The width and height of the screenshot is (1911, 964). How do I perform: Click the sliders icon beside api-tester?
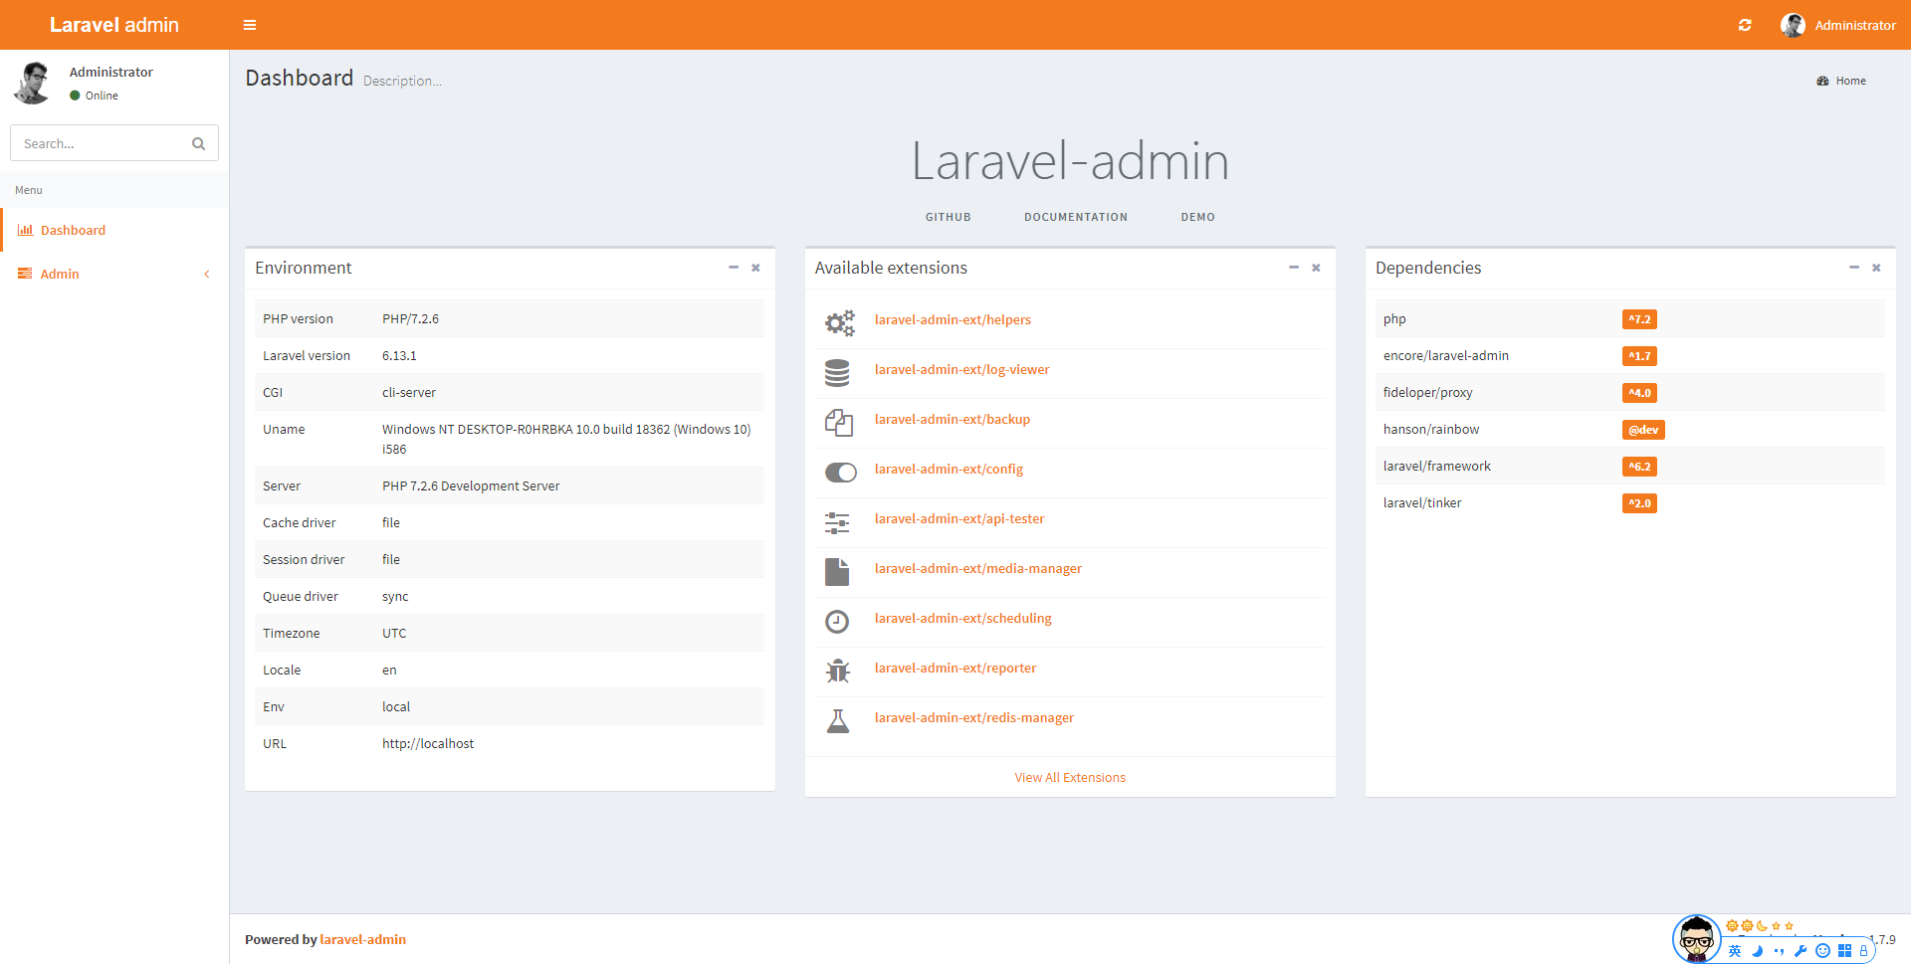[837, 522]
